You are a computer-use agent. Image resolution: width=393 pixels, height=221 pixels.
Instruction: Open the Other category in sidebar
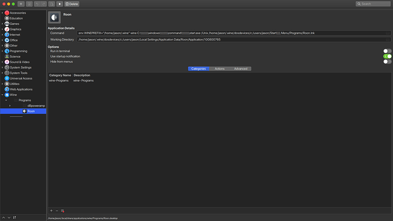[14, 45]
